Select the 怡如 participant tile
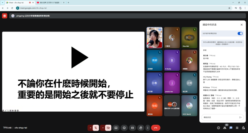Image resolution: width=248 pixels, height=133 pixels. pyautogui.click(x=154, y=106)
